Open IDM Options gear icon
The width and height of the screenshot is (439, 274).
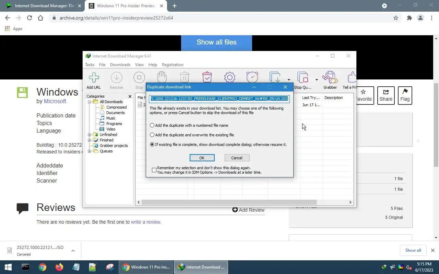229,77
